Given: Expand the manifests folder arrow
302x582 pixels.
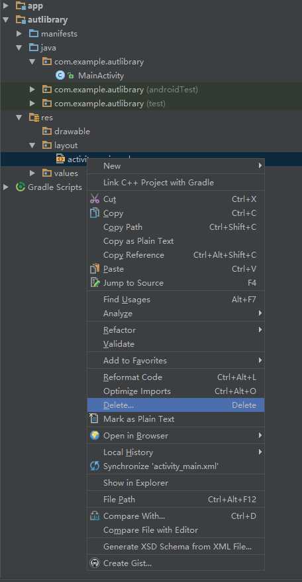Looking at the screenshot, I should point(19,34).
